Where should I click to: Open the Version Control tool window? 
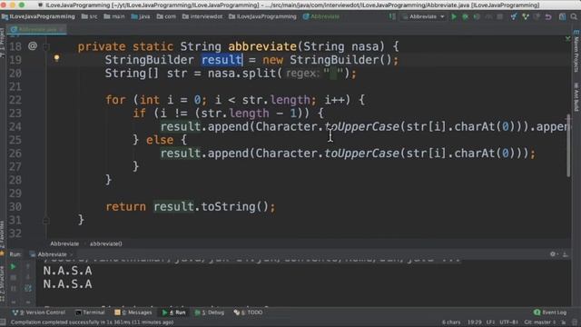(x=39, y=312)
